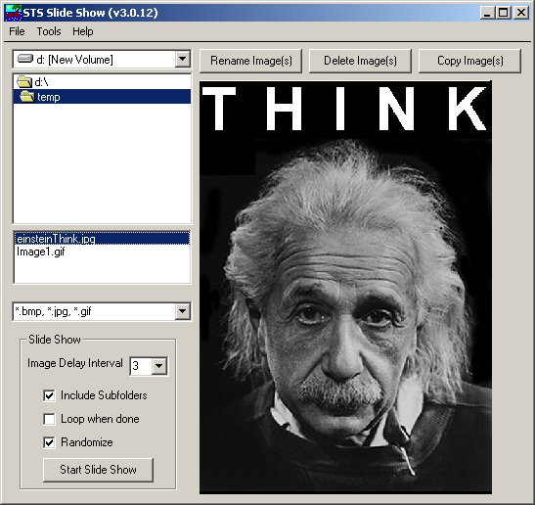Minimize the STS Slide Show window

pos(487,13)
